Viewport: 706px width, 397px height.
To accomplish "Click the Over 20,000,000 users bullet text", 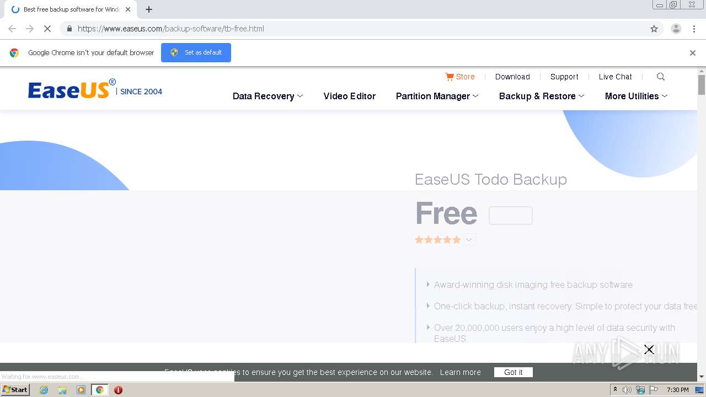I will [x=554, y=333].
